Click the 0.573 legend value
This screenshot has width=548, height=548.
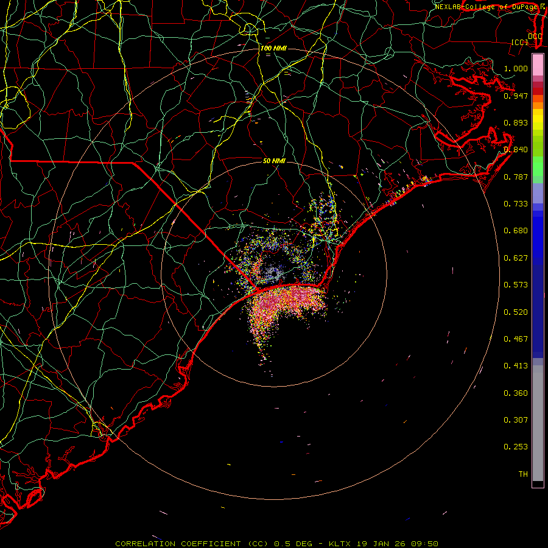tap(516, 285)
